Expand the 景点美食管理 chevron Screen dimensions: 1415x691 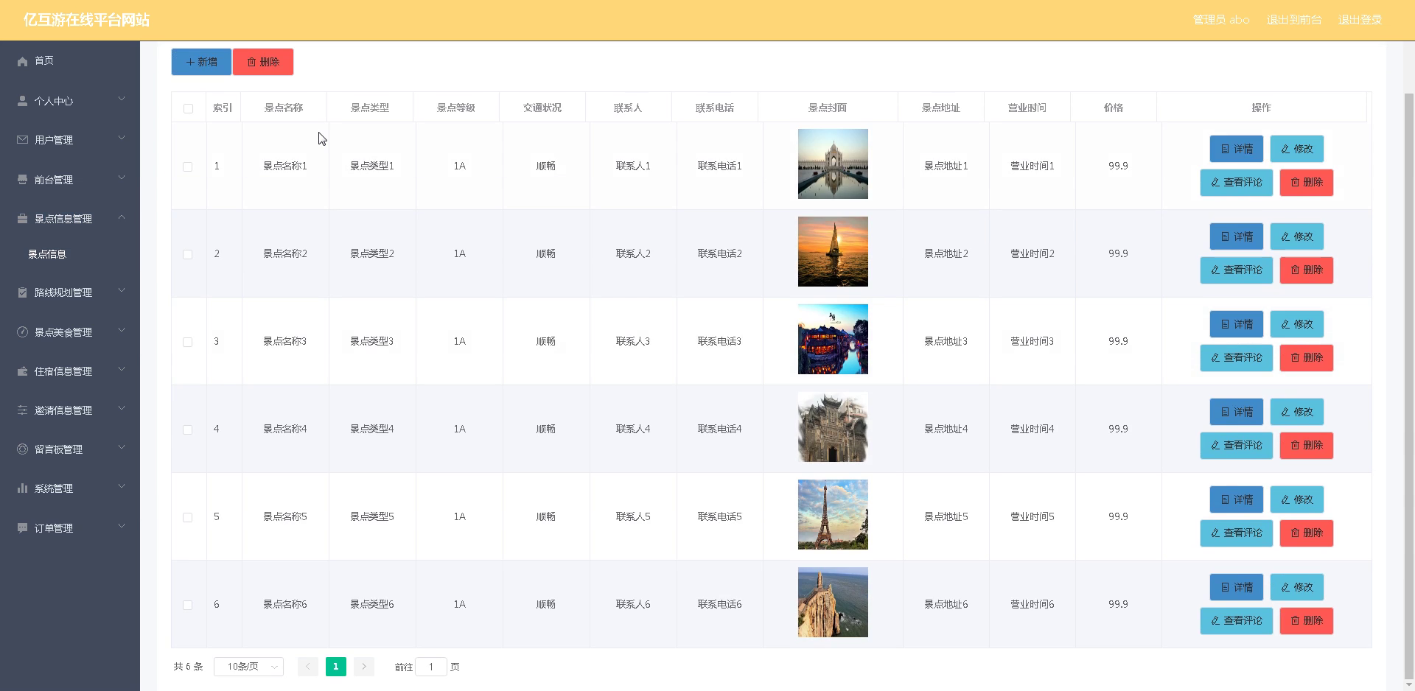tap(122, 330)
